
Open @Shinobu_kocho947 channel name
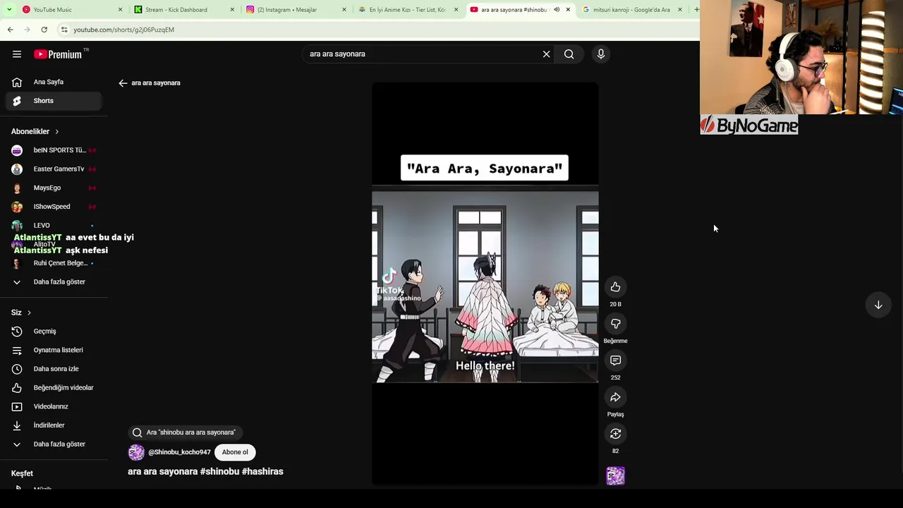click(x=179, y=452)
